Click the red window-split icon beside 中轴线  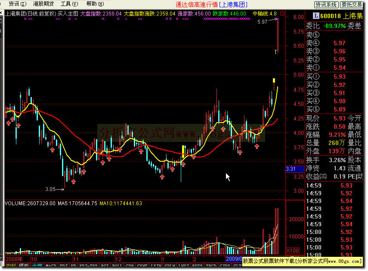(x=282, y=13)
